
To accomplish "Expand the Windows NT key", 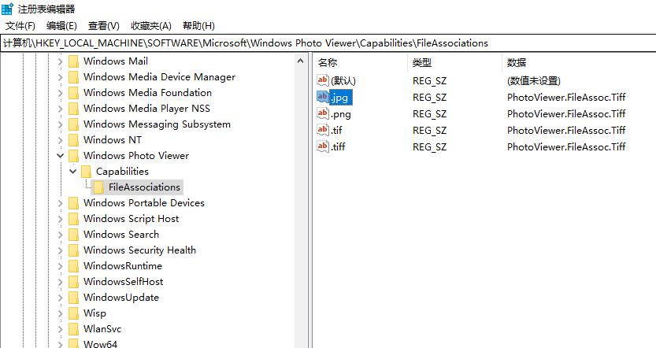I will [60, 140].
